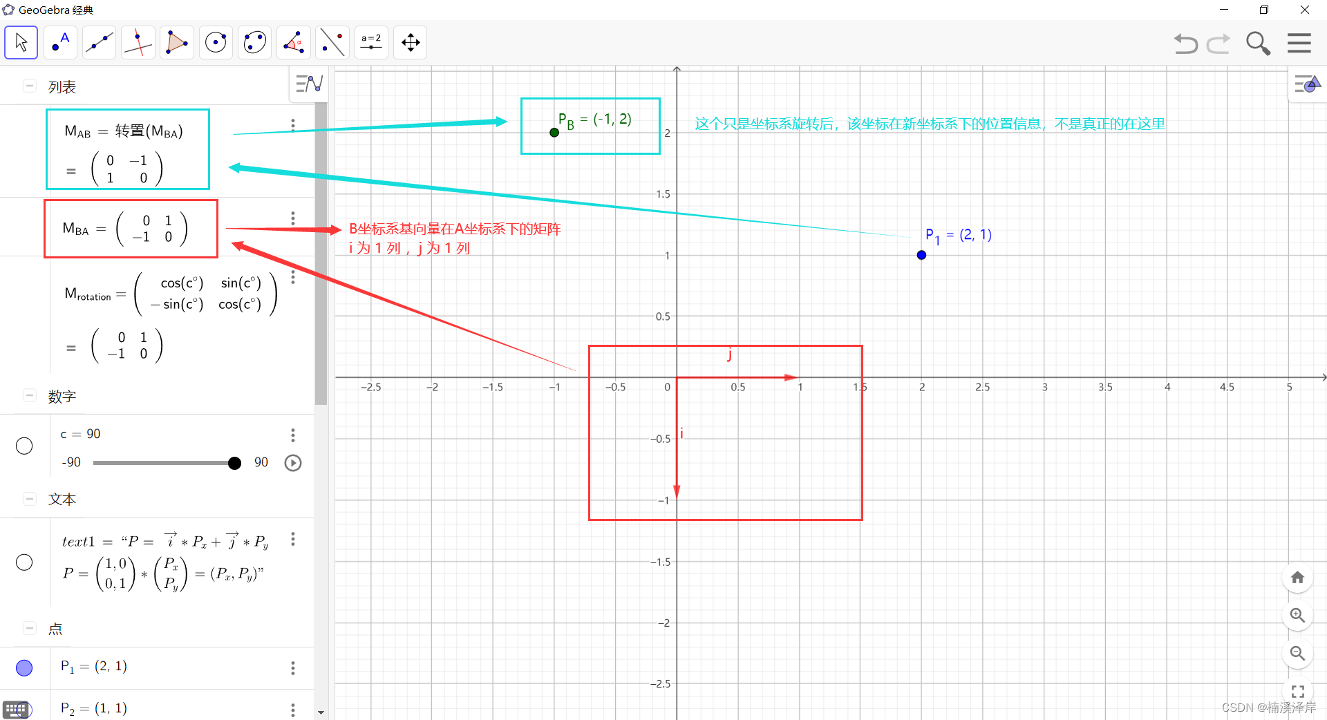Open options menu for P2 row
The width and height of the screenshot is (1327, 720).
293,710
